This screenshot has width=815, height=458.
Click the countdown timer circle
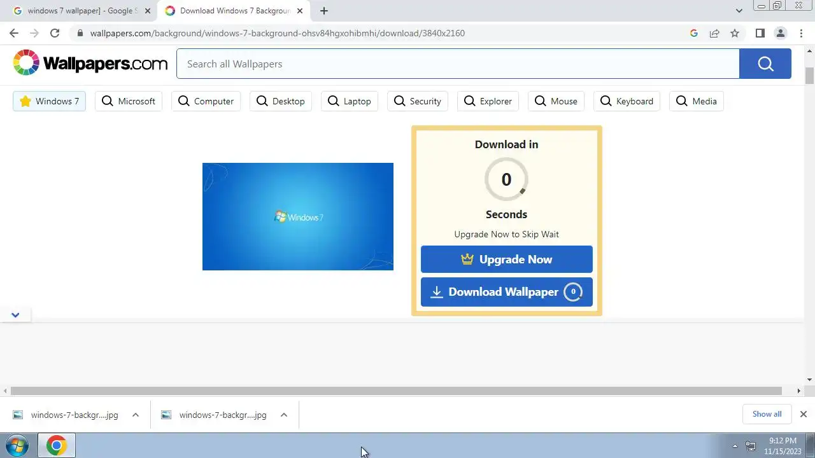(x=506, y=179)
